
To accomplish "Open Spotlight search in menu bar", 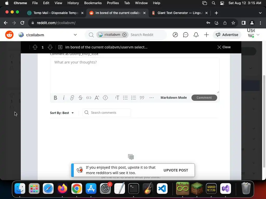I will pyautogui.click(x=214, y=3).
